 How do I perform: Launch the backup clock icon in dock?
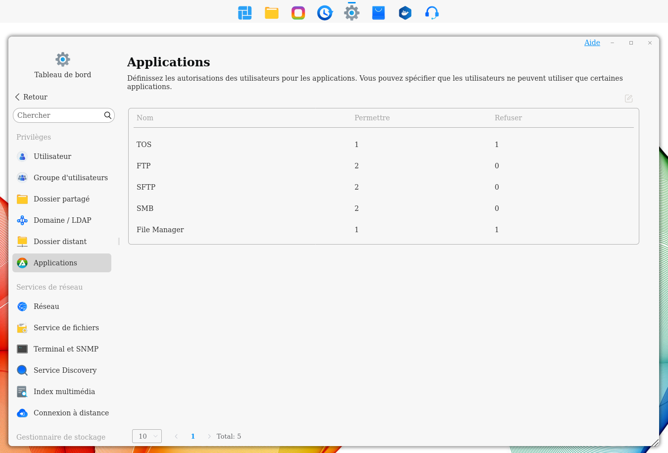325,13
